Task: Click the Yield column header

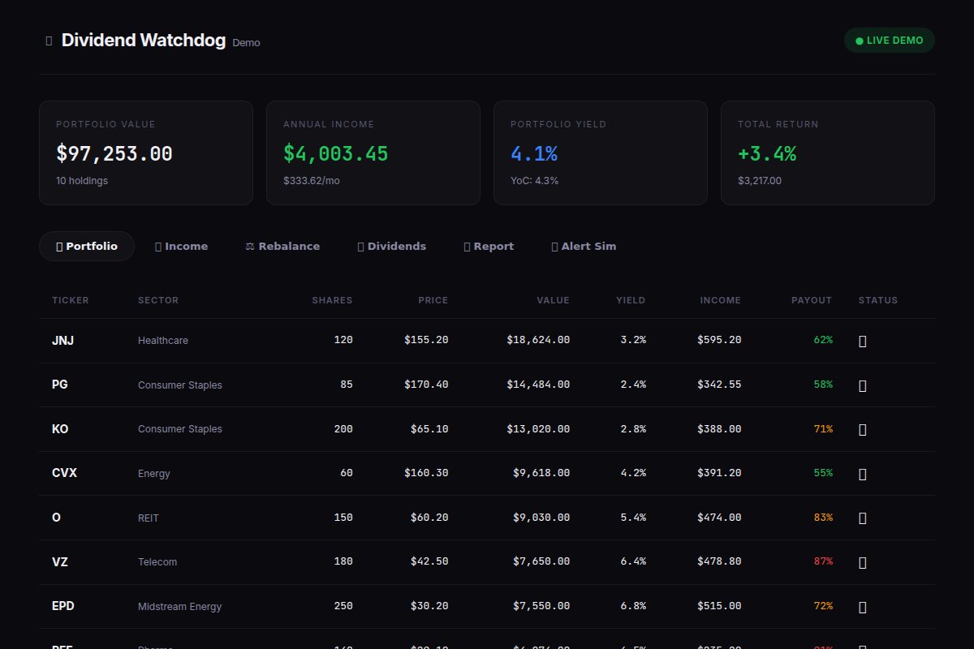Action: coord(630,300)
